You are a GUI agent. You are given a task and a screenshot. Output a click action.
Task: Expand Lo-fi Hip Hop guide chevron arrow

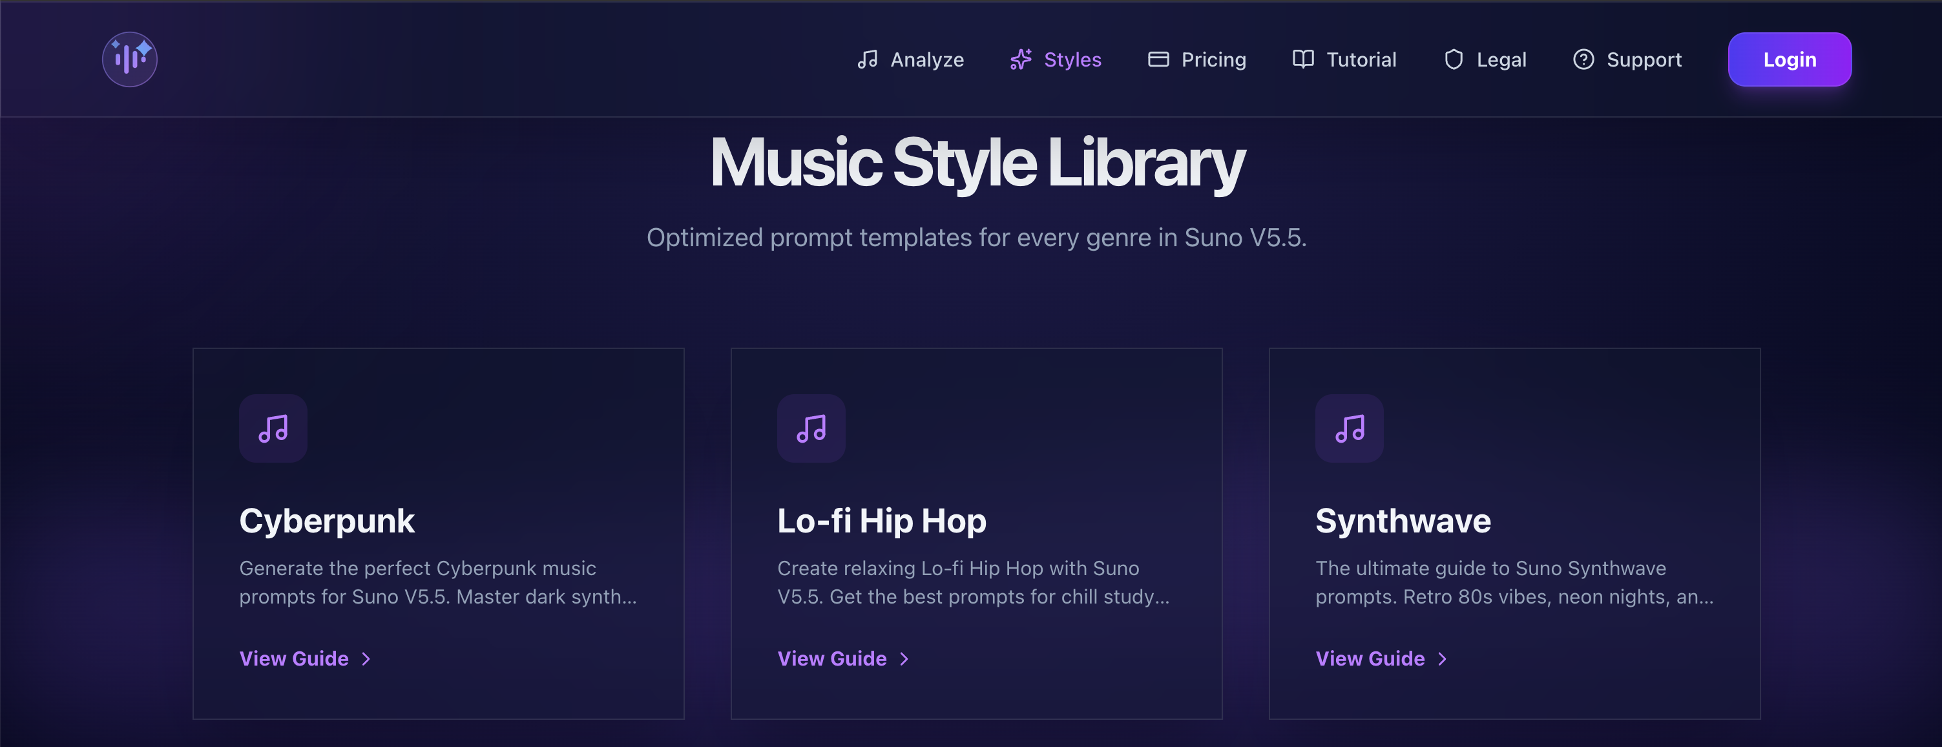point(904,659)
